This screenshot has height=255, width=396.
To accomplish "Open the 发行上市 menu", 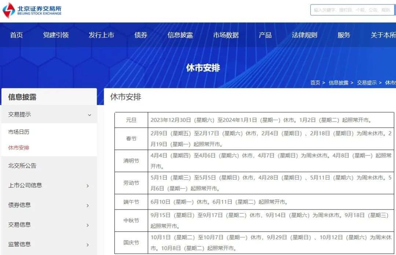I will coord(102,35).
